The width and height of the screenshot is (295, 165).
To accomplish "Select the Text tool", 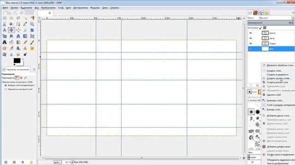I will pyautogui.click(x=5, y=42).
